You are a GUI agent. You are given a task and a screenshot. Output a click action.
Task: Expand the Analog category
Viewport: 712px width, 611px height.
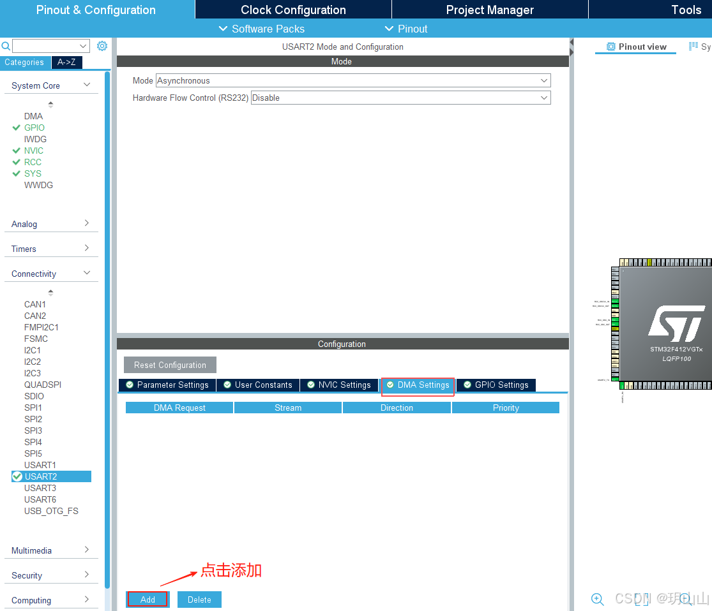(x=87, y=223)
